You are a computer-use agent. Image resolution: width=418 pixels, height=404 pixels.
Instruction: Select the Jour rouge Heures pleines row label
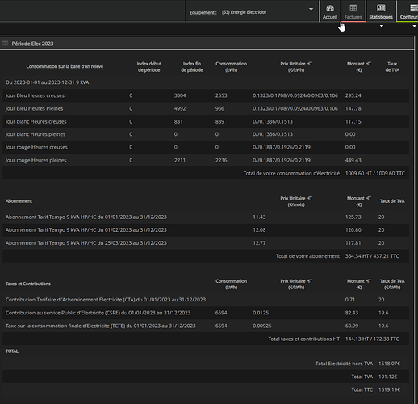[36, 160]
